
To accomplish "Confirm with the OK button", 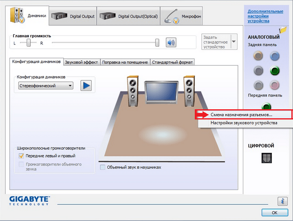I will (x=275, y=212).
